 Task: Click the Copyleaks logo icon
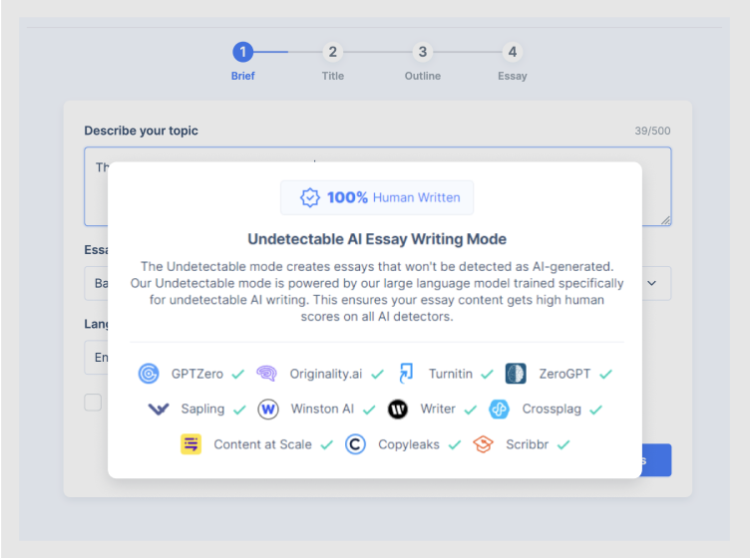point(355,444)
